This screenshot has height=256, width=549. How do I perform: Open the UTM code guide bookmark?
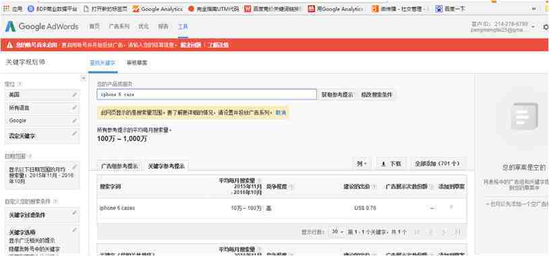pyautogui.click(x=214, y=9)
